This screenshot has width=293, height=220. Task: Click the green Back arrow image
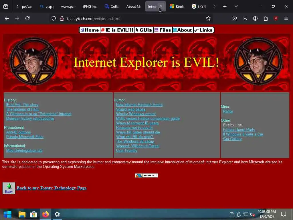tap(9, 188)
